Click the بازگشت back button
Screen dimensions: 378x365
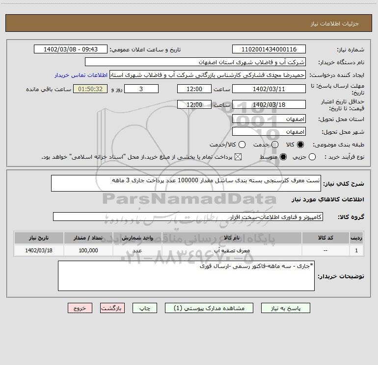112,308
